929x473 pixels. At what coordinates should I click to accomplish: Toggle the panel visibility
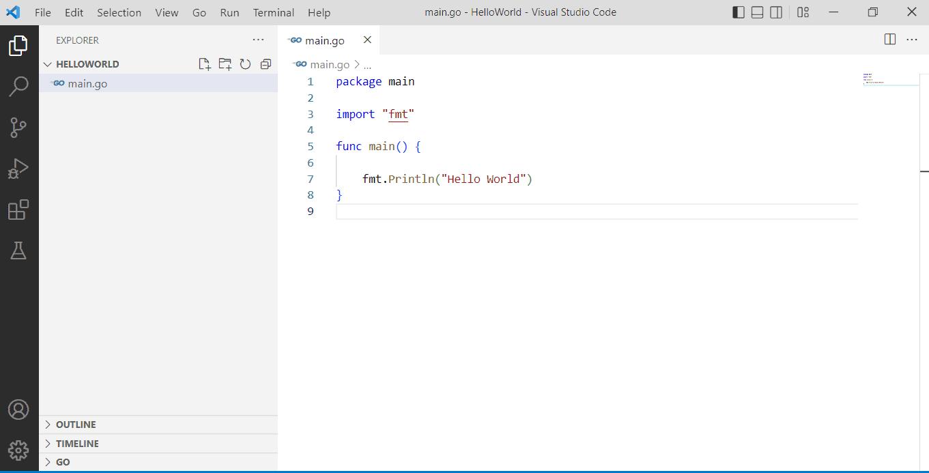tap(757, 12)
